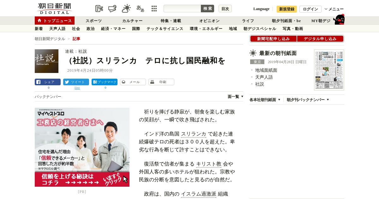Click 新規登録 register button
Screen dimensions: 379x199
pyautogui.click(x=287, y=9)
